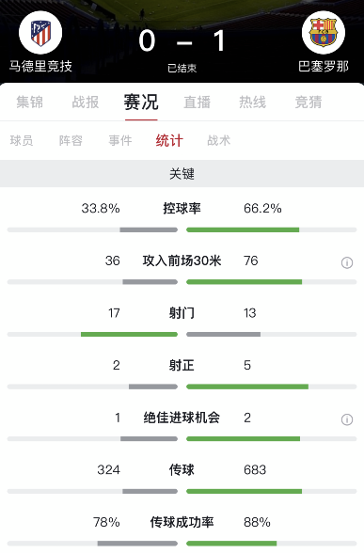Viewport: 364px width, 553px height.
Task: Open info icon for 攻入前场30米
Action: click(x=347, y=262)
